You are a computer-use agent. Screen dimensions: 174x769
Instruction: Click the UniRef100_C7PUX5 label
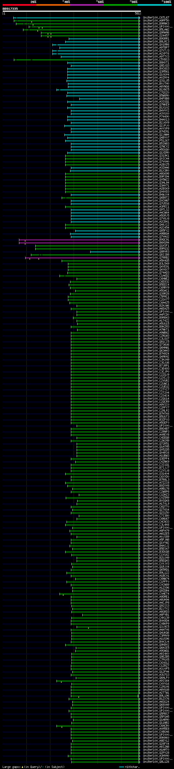[x=156, y=660]
